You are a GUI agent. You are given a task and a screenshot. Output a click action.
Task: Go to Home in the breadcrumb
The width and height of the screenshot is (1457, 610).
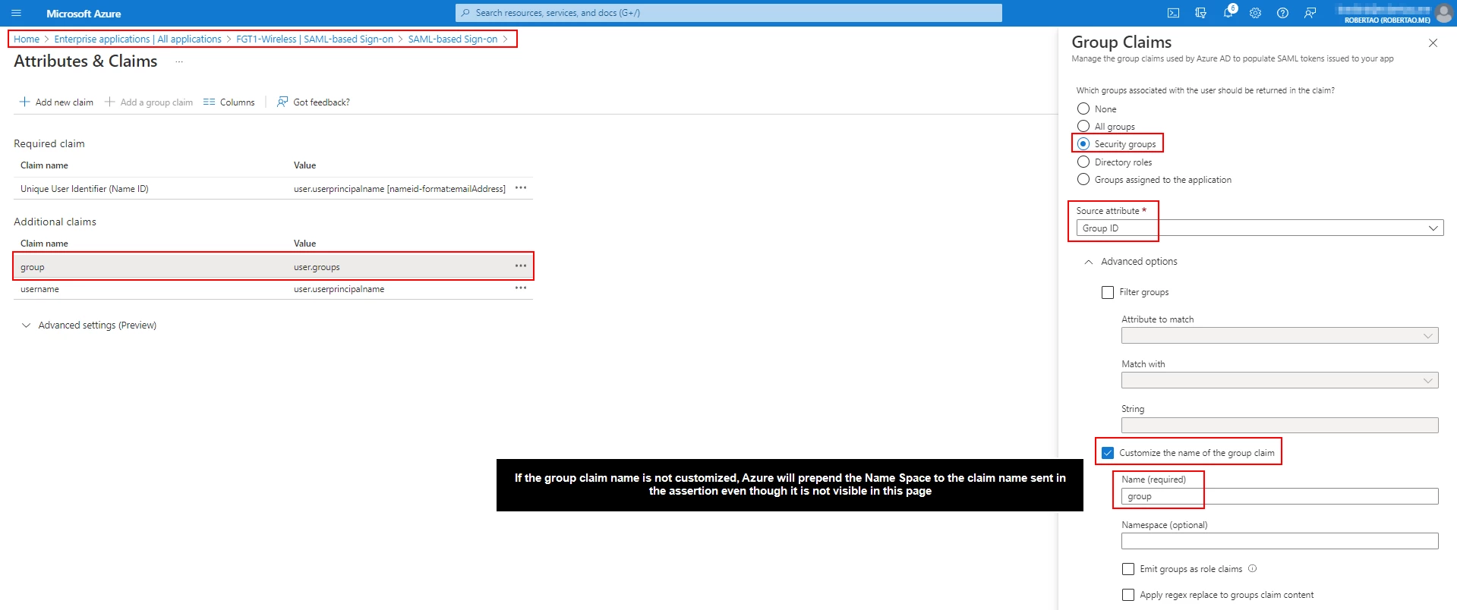pyautogui.click(x=27, y=39)
